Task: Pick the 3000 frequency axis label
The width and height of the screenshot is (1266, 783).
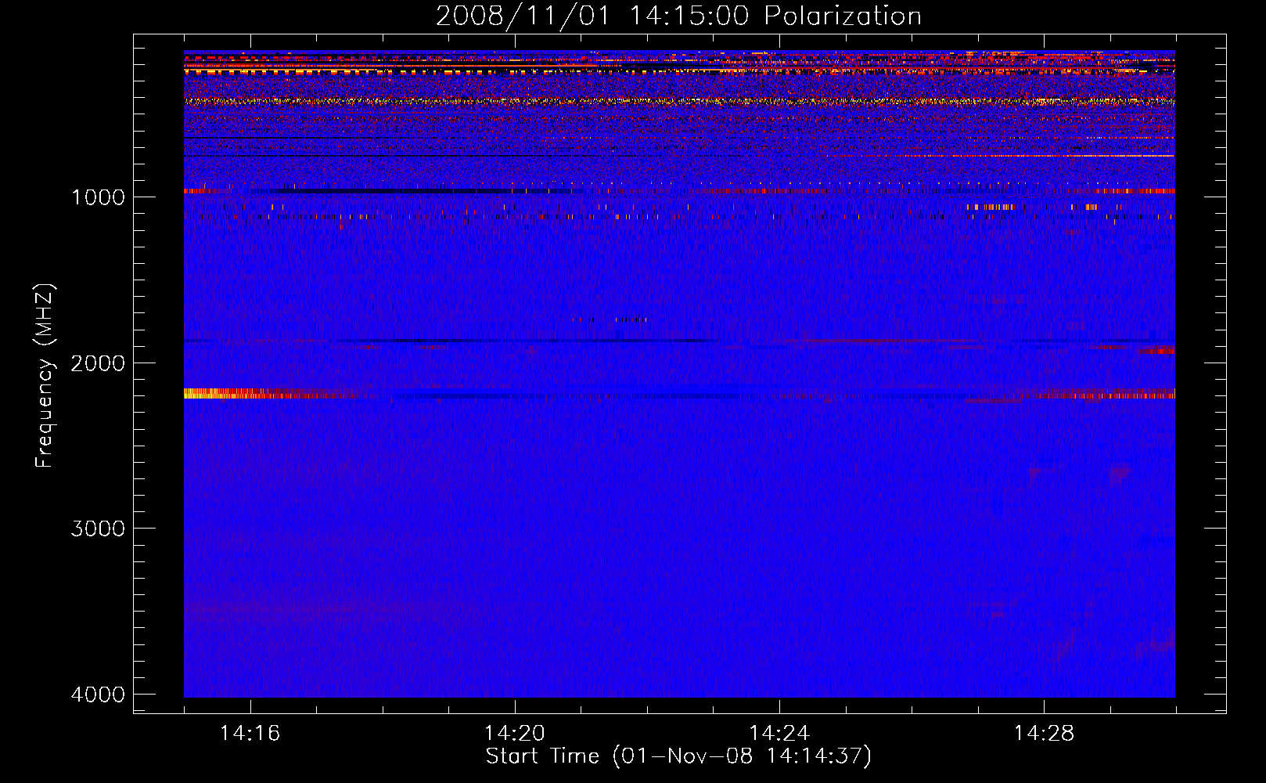Action: 98,529
